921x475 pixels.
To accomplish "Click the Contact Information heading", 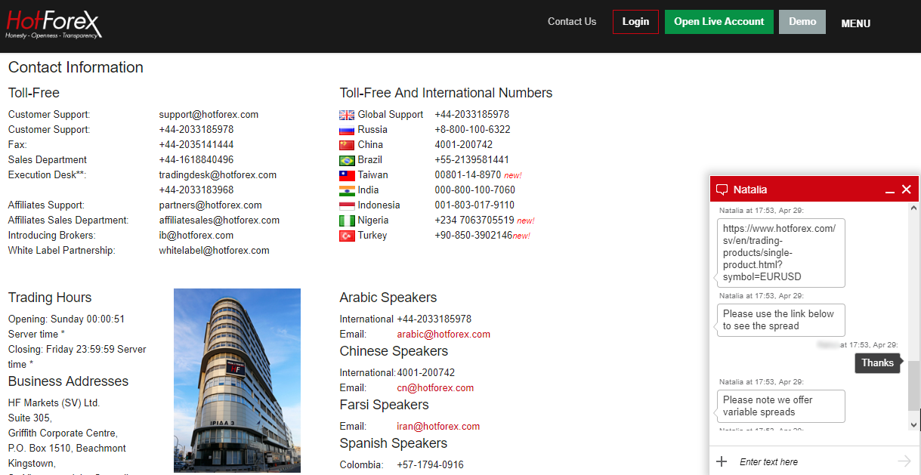I will [x=76, y=67].
